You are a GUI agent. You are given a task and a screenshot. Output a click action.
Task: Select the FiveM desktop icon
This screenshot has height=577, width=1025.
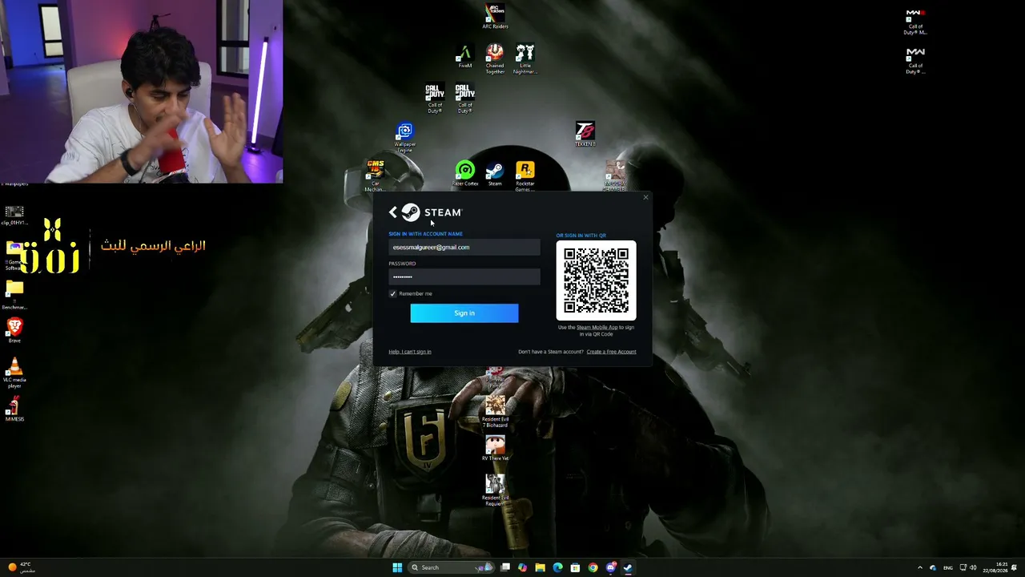464,57
